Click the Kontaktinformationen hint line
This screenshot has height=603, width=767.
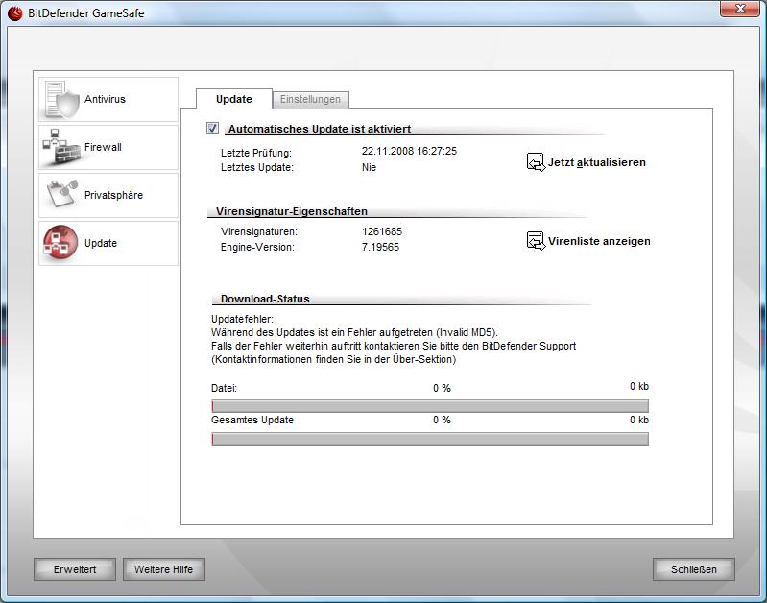coord(334,359)
